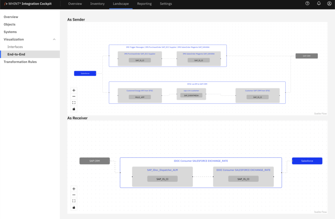Click the SAP_EVENTMESH node
Screen dimensions: 335x219
click(x=191, y=96)
